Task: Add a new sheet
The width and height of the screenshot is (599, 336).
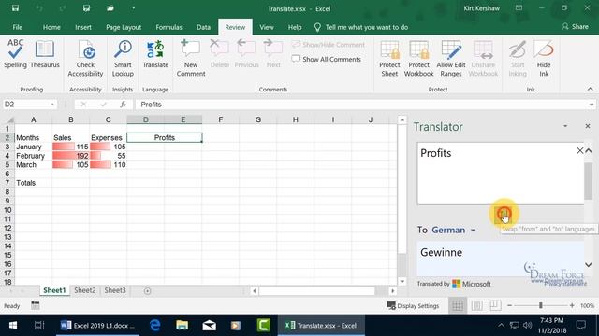Action: [148, 290]
